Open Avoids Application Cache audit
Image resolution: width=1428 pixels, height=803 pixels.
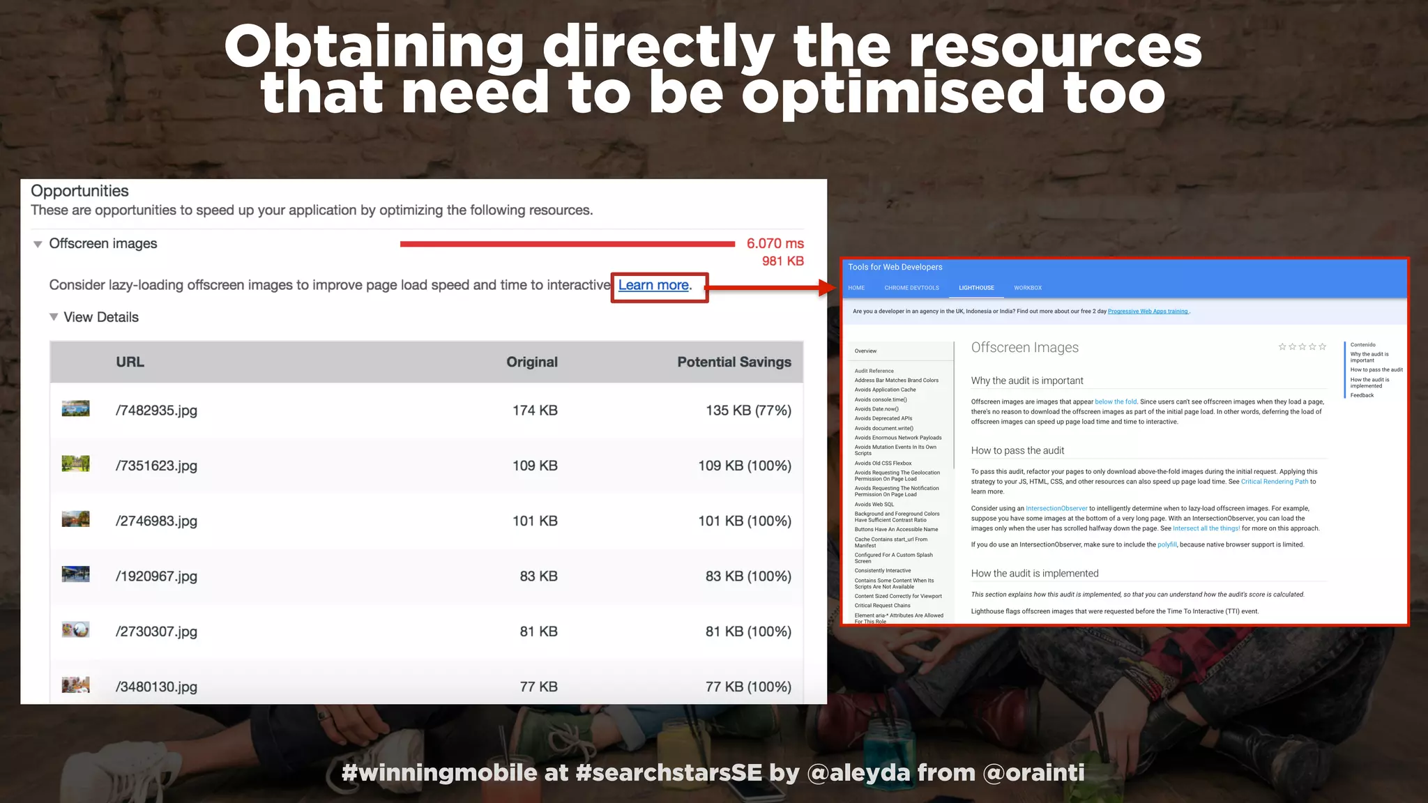click(885, 390)
